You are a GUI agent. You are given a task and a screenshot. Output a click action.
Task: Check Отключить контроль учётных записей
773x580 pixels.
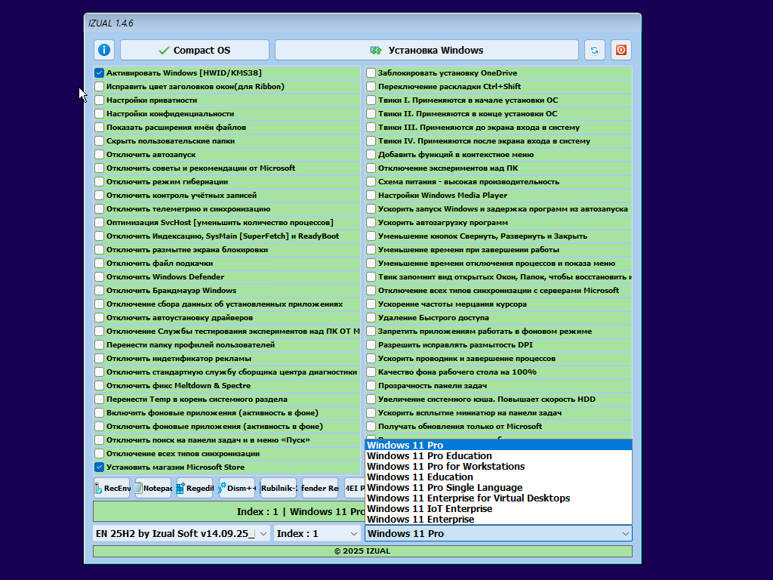click(99, 196)
